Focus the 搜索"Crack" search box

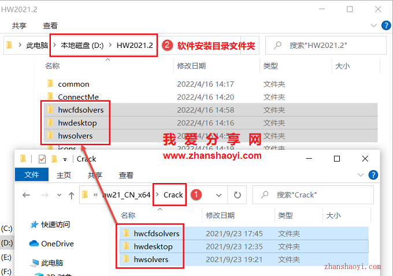(x=313, y=195)
